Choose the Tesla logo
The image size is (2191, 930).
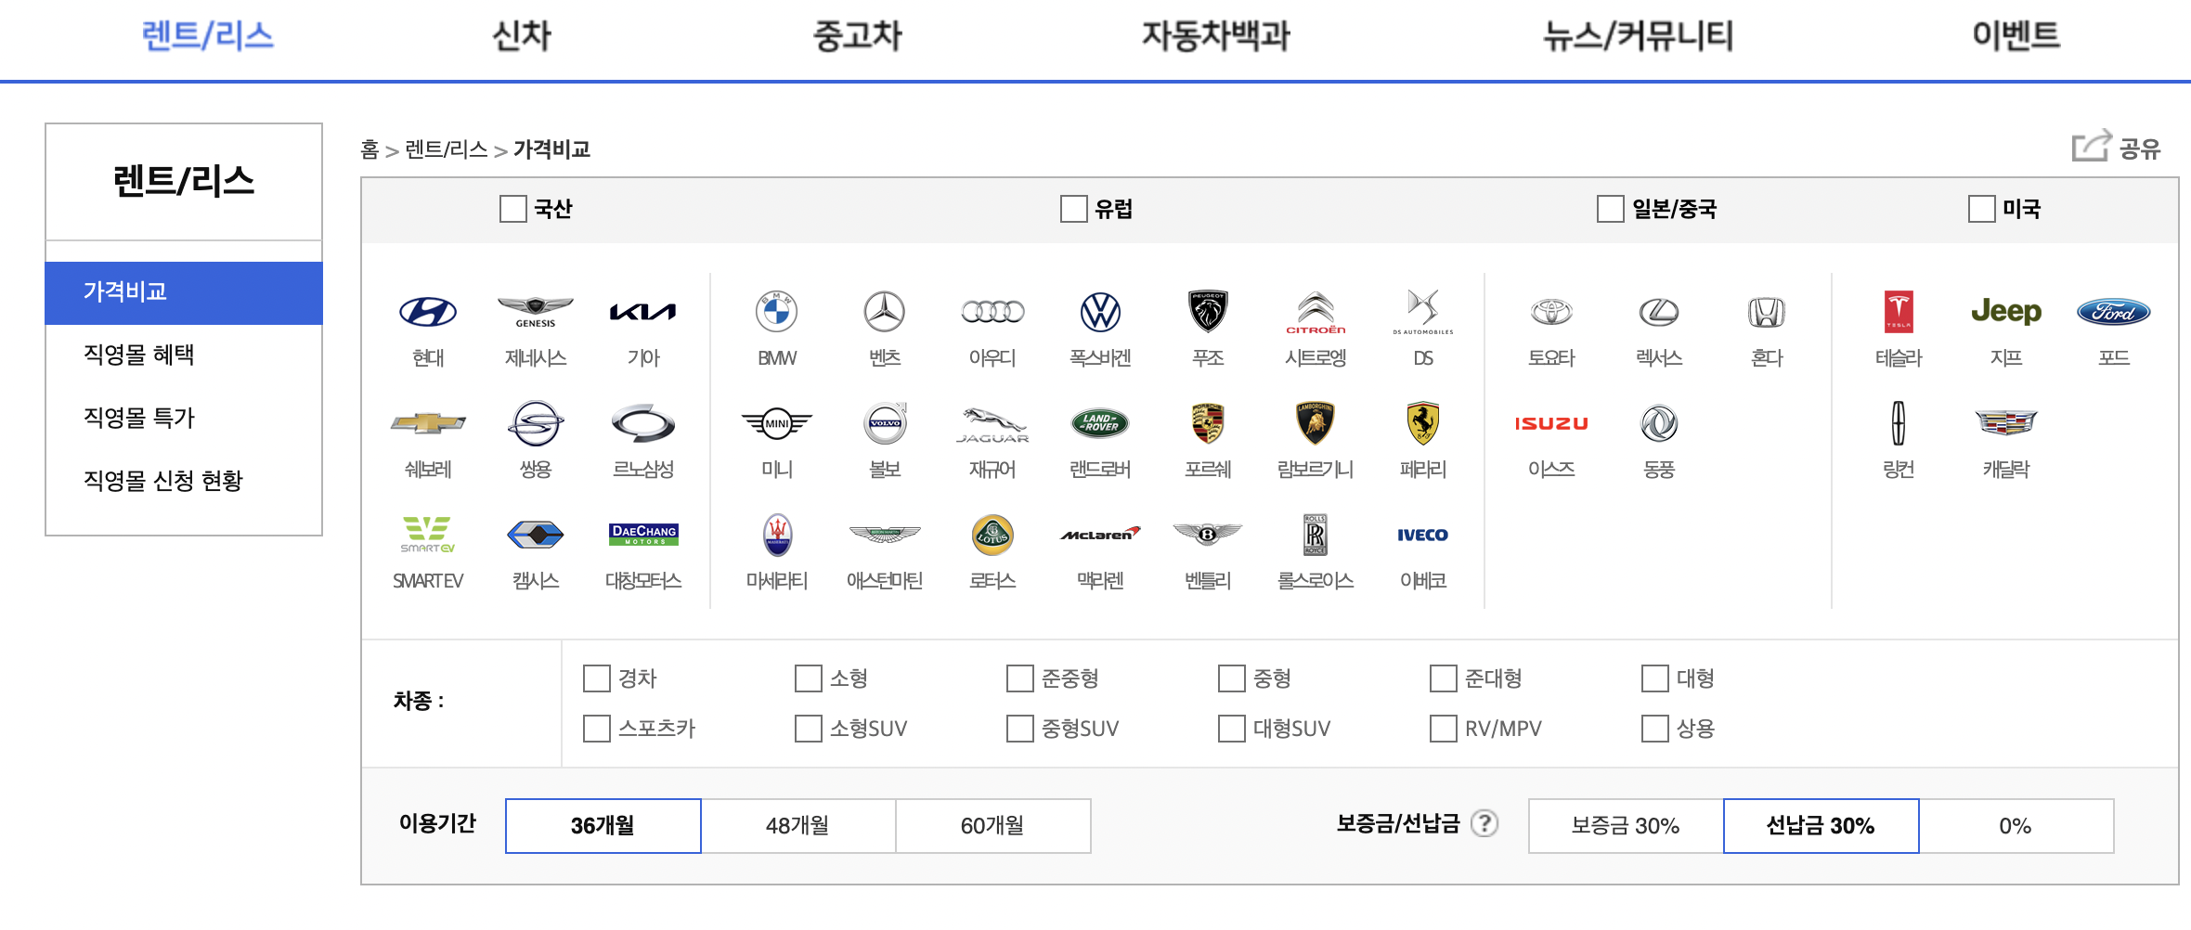tap(1899, 312)
